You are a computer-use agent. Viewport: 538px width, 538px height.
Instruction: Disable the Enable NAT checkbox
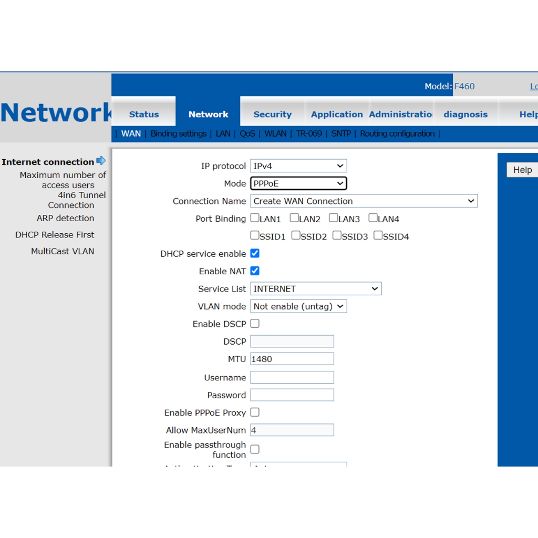tap(255, 271)
